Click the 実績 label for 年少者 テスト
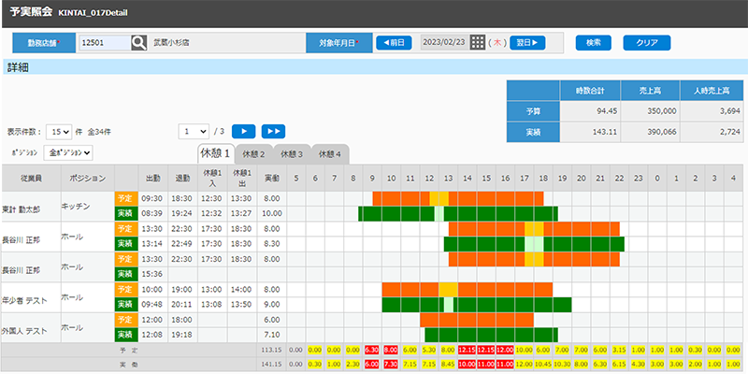 click(x=126, y=305)
